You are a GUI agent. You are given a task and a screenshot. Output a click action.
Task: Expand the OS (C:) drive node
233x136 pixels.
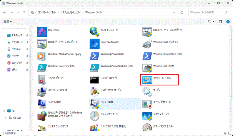click(x=5, y=118)
